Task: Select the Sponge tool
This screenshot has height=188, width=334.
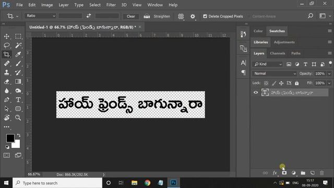Action: point(18,90)
